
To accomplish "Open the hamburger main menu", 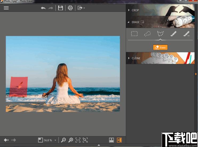I will pos(6,8).
